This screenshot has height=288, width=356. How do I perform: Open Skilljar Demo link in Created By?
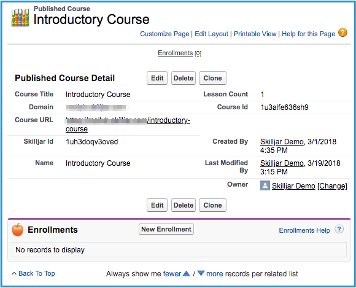point(282,141)
